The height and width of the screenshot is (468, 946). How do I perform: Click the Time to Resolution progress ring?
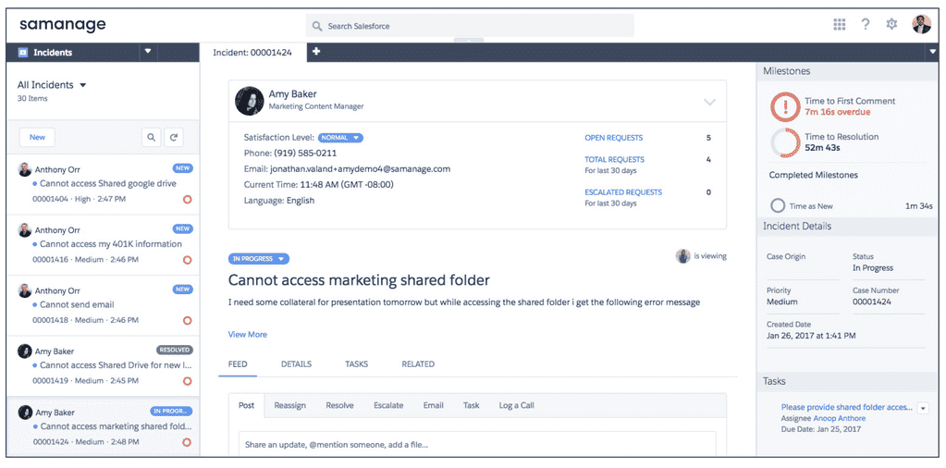point(785,143)
